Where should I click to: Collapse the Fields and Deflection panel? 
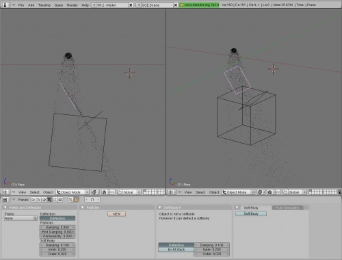5,207
